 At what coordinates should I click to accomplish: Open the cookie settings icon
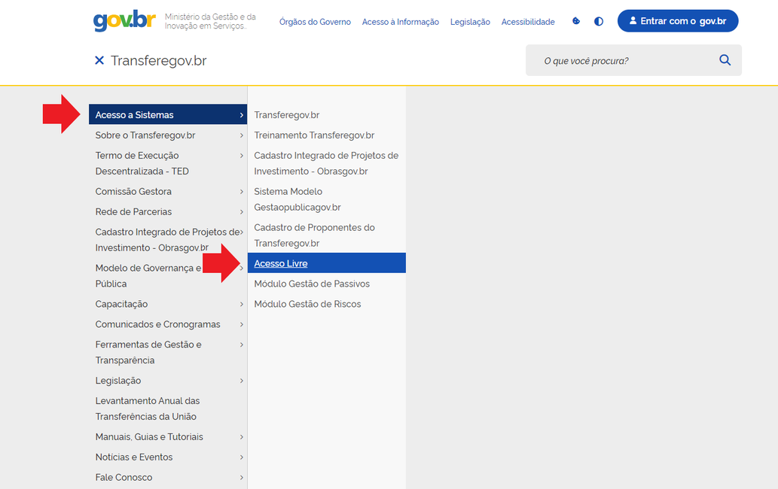[x=576, y=21]
